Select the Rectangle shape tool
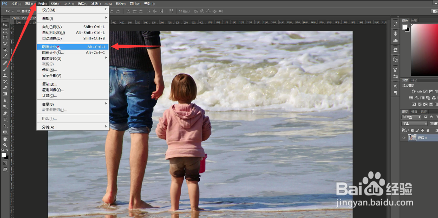This screenshot has width=438, height=218. click(x=5, y=132)
